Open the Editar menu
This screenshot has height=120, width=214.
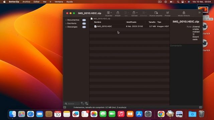36,2
